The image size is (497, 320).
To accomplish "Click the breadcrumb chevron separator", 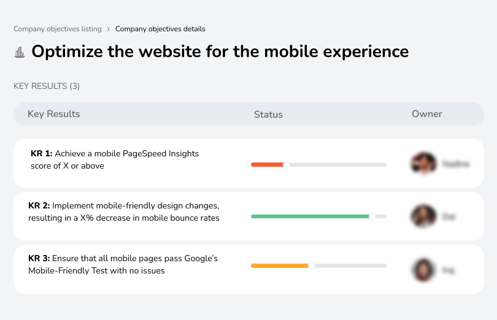I will click(109, 29).
